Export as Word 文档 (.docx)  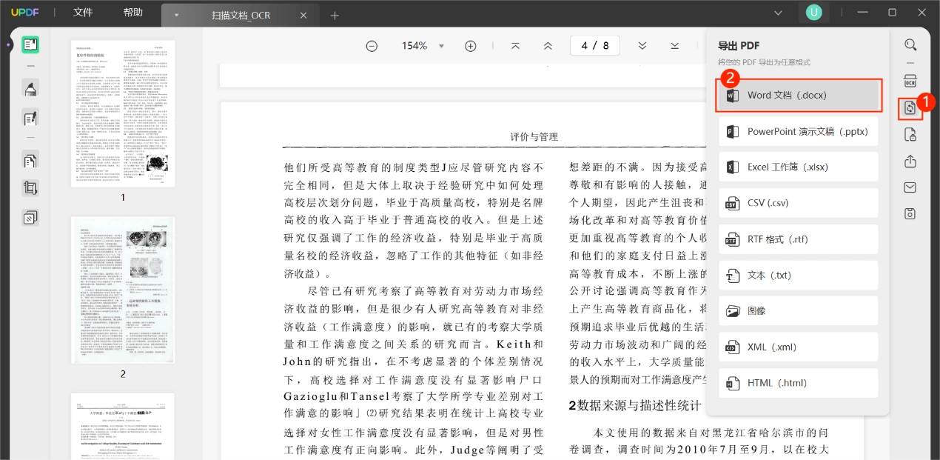point(799,96)
